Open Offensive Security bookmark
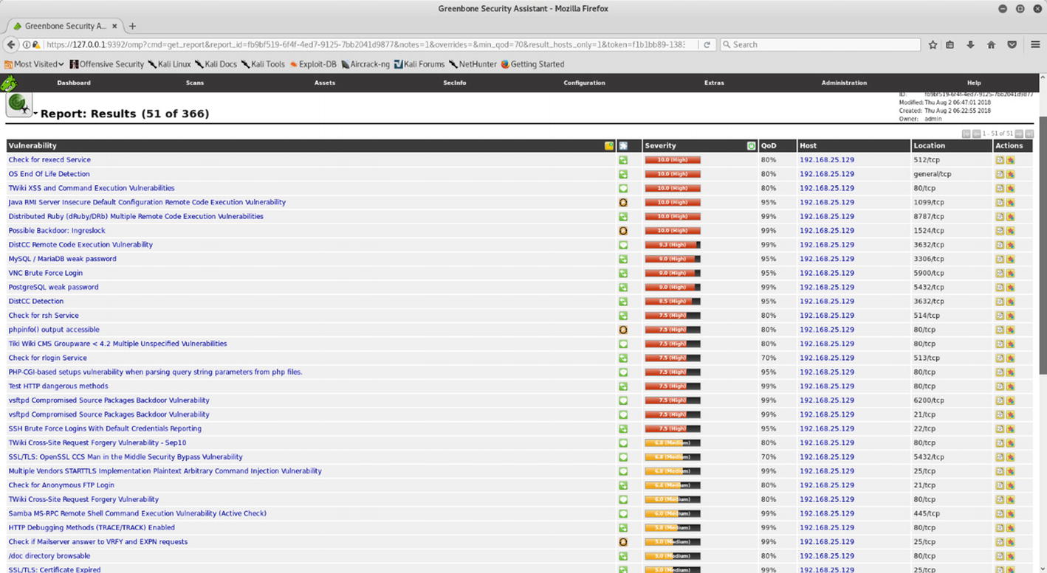The image size is (1047, 573). click(x=107, y=64)
